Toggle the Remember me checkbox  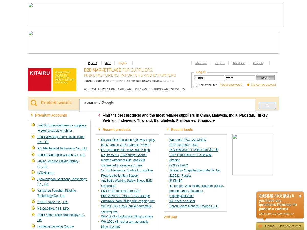195,85
